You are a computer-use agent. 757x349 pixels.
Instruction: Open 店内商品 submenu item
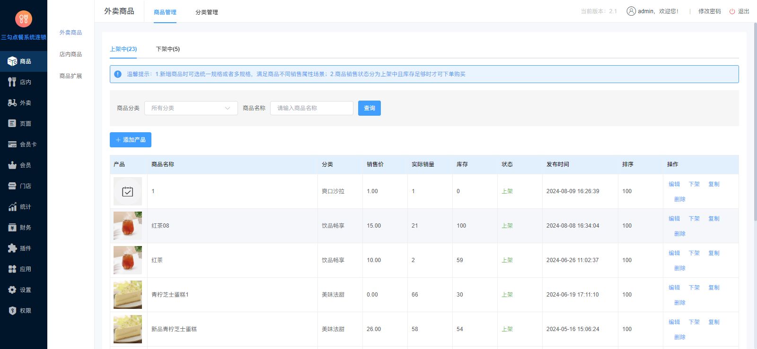coord(71,54)
